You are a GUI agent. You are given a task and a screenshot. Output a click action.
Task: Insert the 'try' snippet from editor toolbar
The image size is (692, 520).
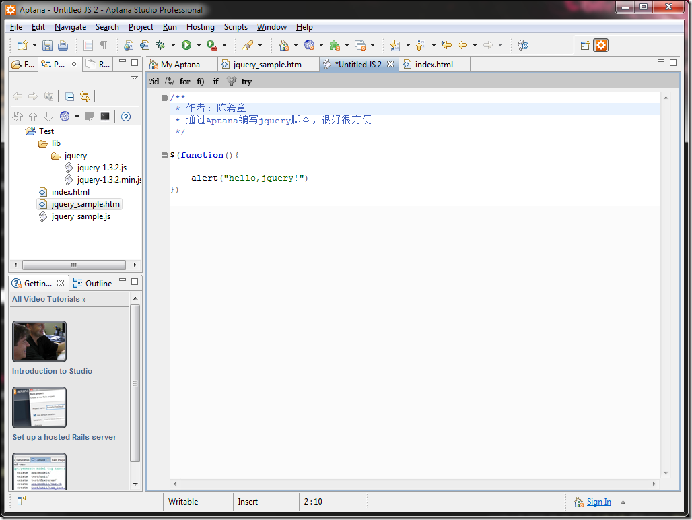coord(246,82)
